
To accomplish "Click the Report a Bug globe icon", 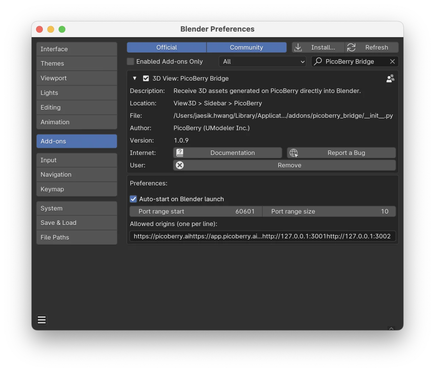I will coord(294,153).
